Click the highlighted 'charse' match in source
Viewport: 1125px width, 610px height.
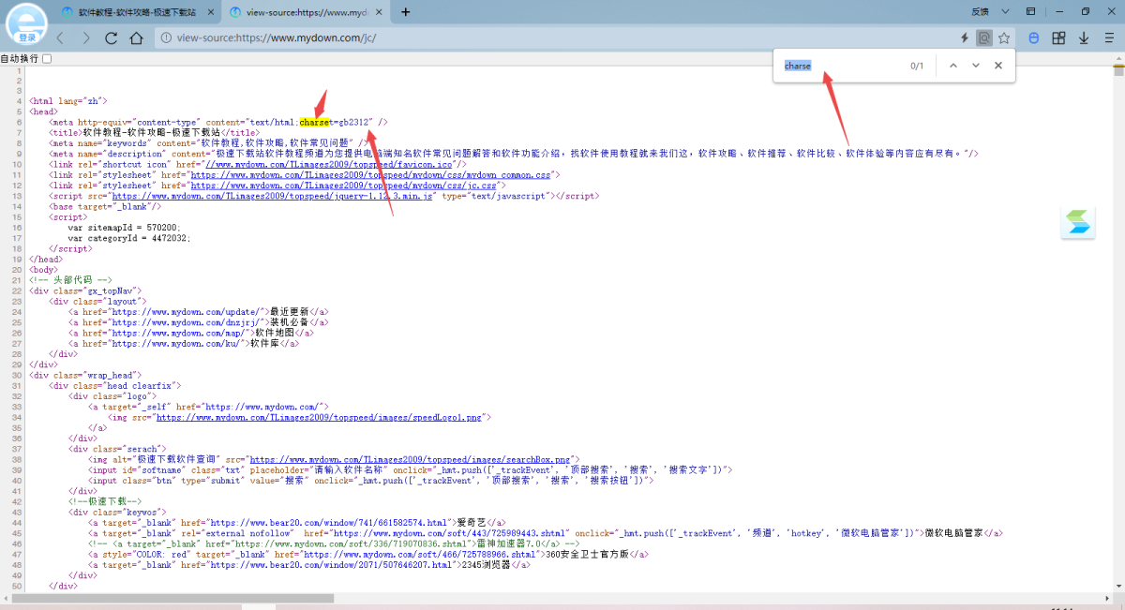[x=315, y=122]
